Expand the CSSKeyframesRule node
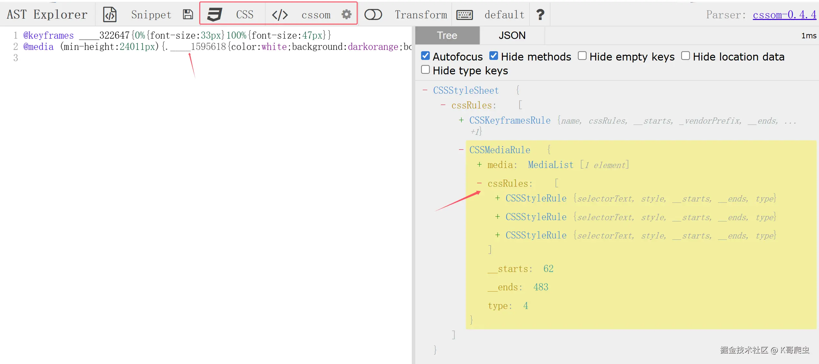 (x=461, y=120)
